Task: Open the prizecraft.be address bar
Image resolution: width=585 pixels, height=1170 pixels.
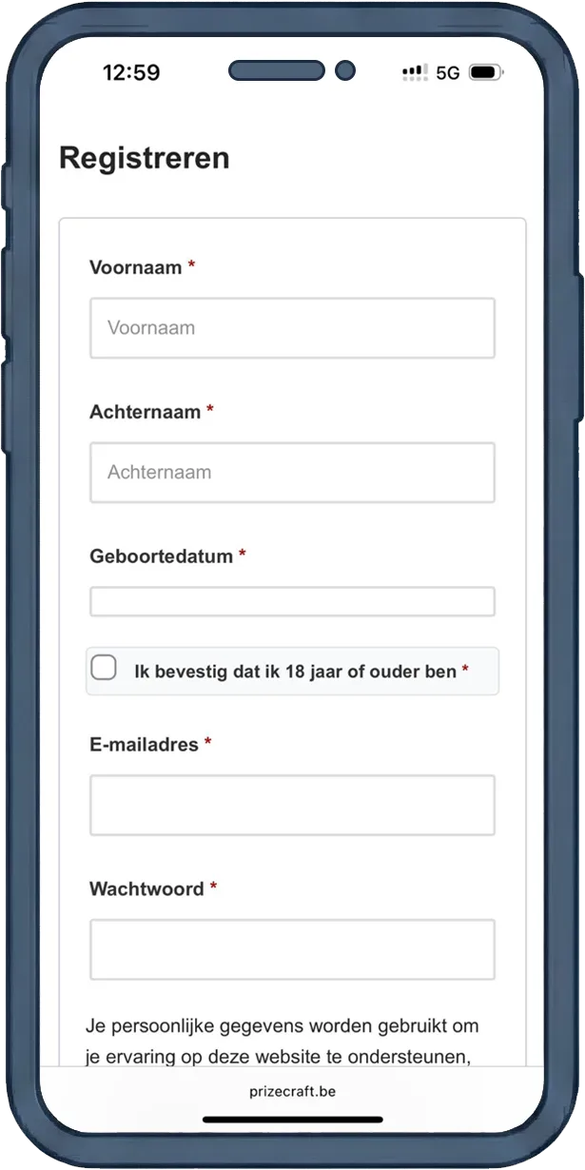Action: tap(292, 1091)
